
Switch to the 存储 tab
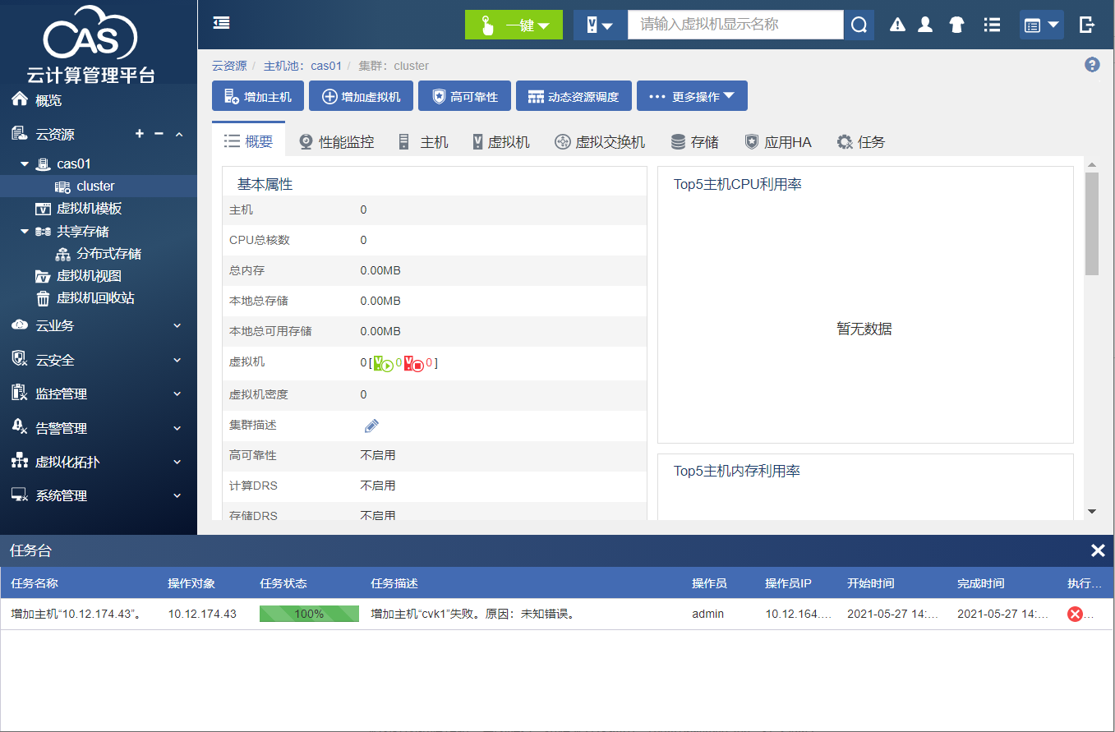click(x=694, y=142)
